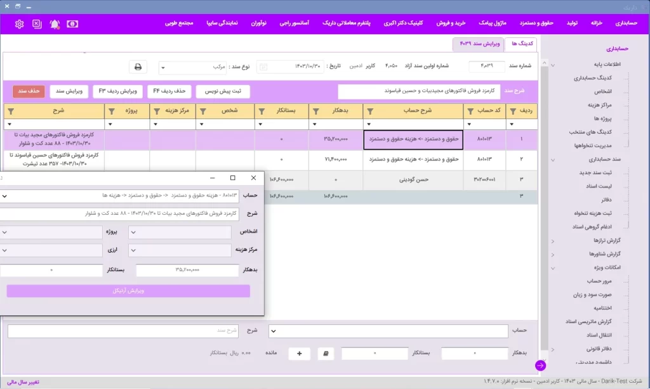Viewport: 650px width, 389px height.
Task: Expand the گزارش ترازها section
Action: (x=553, y=241)
